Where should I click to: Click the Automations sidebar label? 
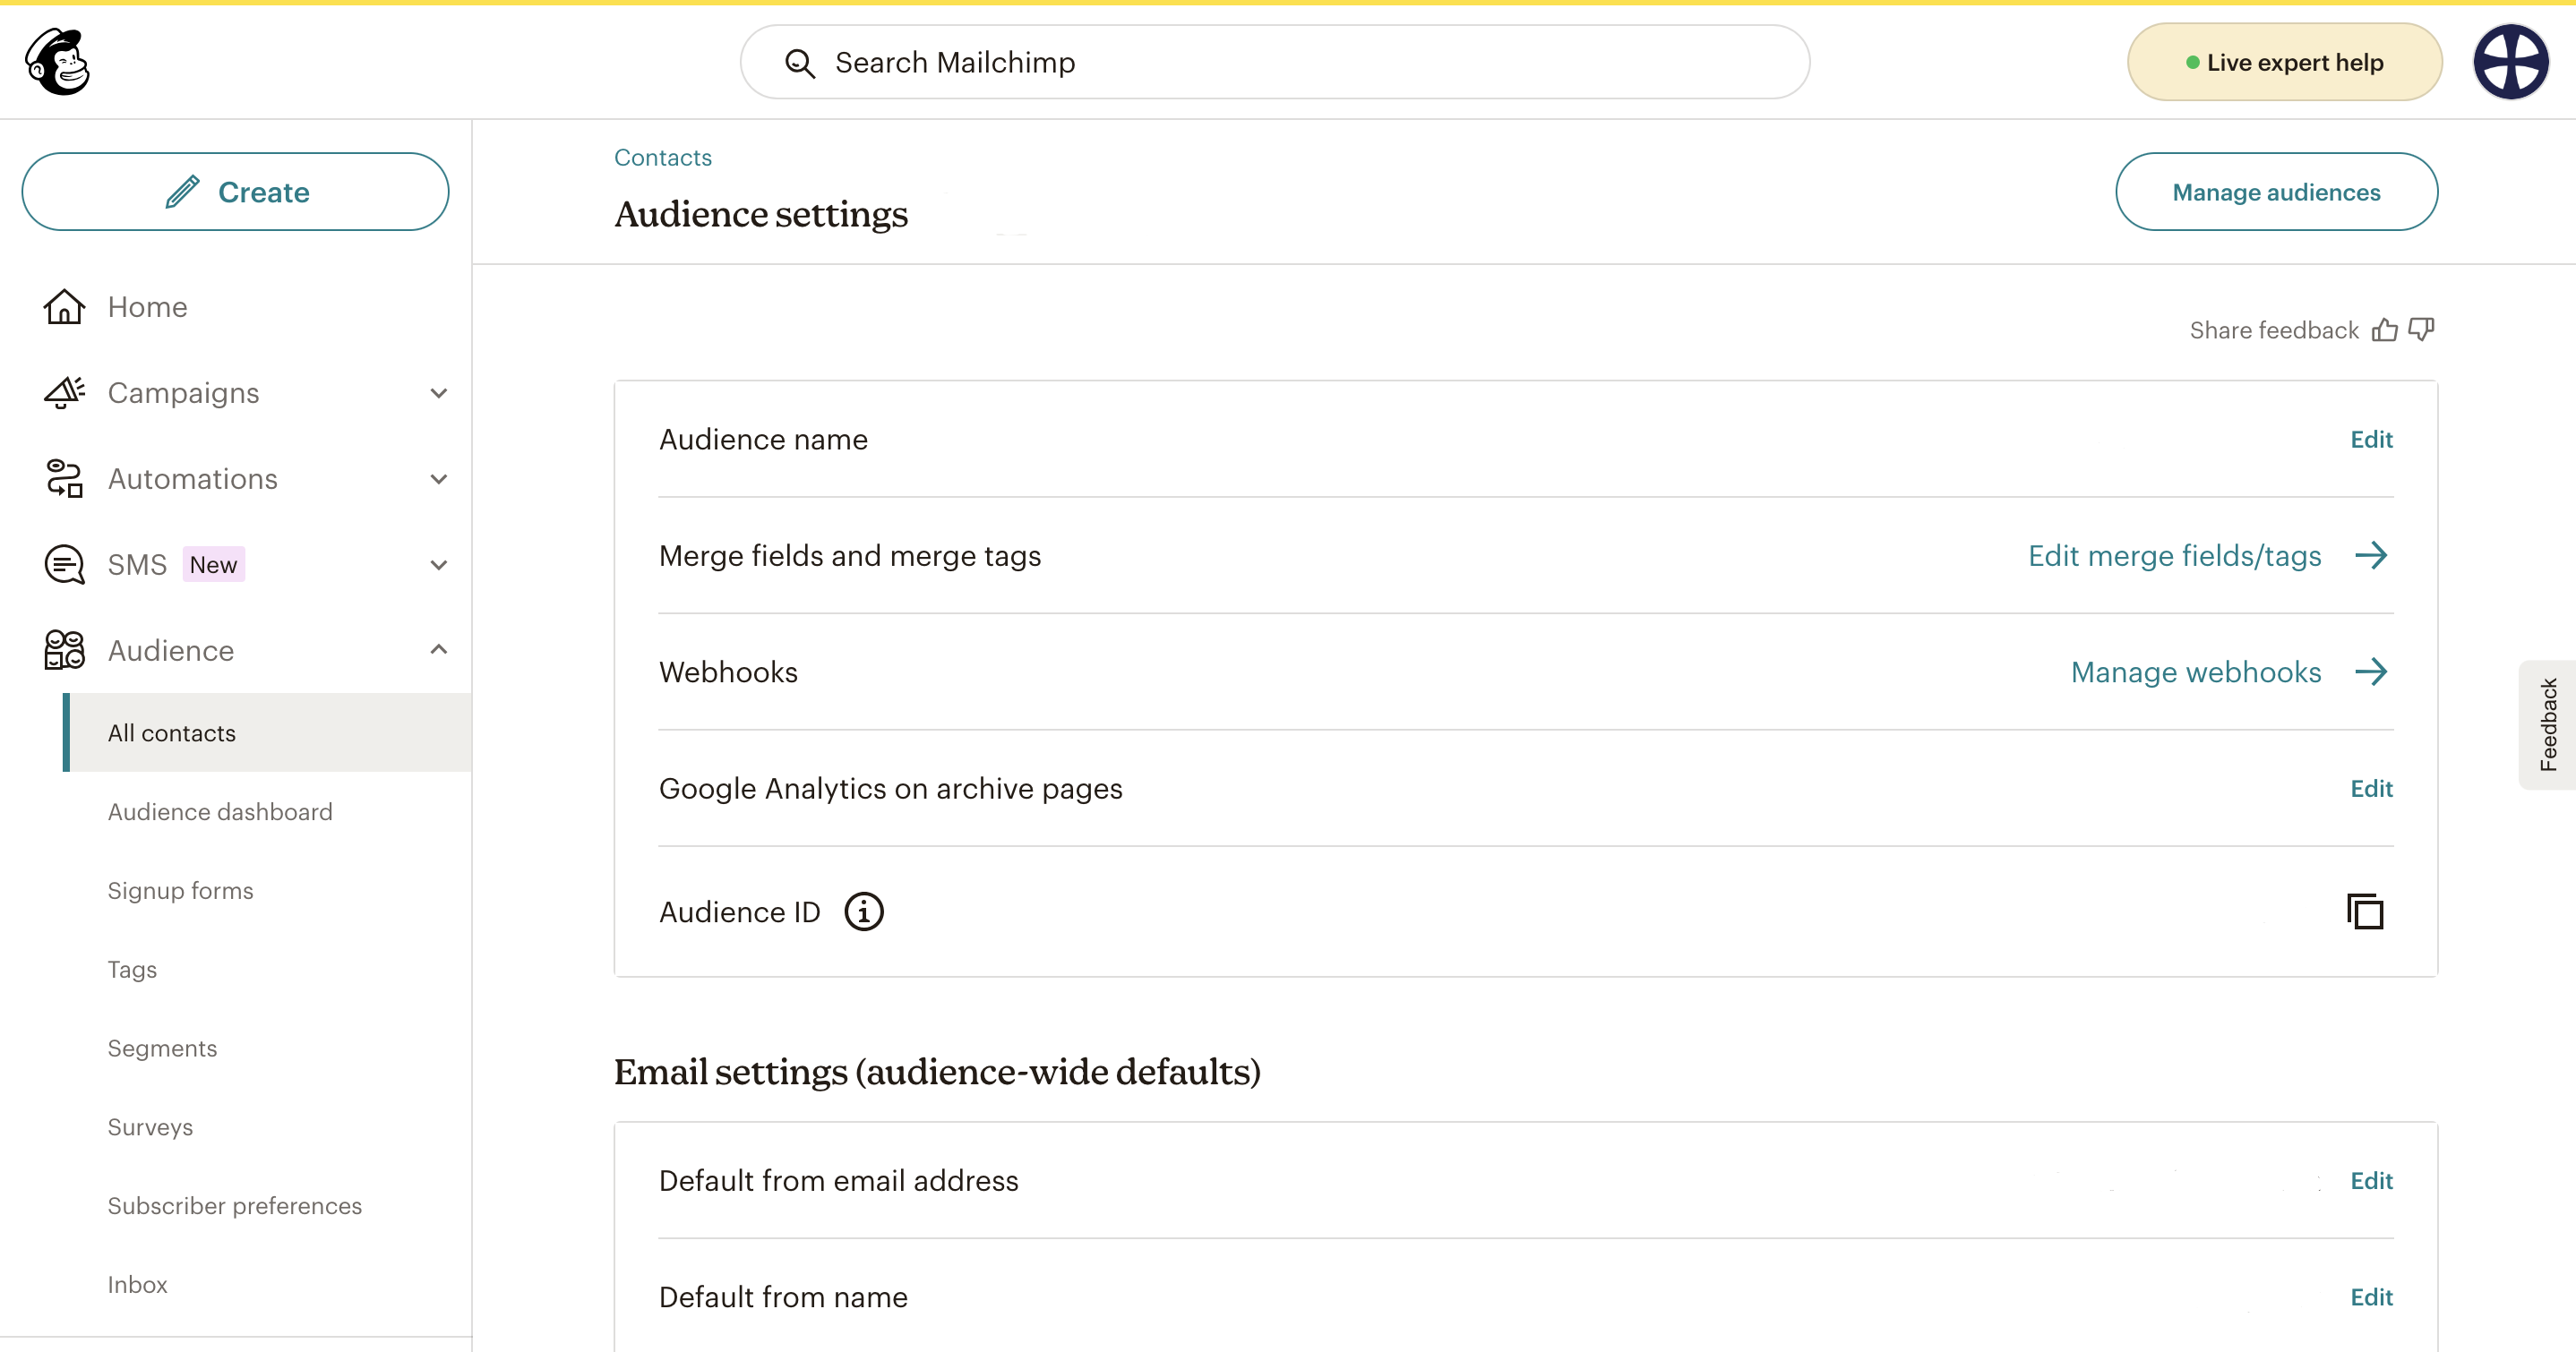click(193, 479)
